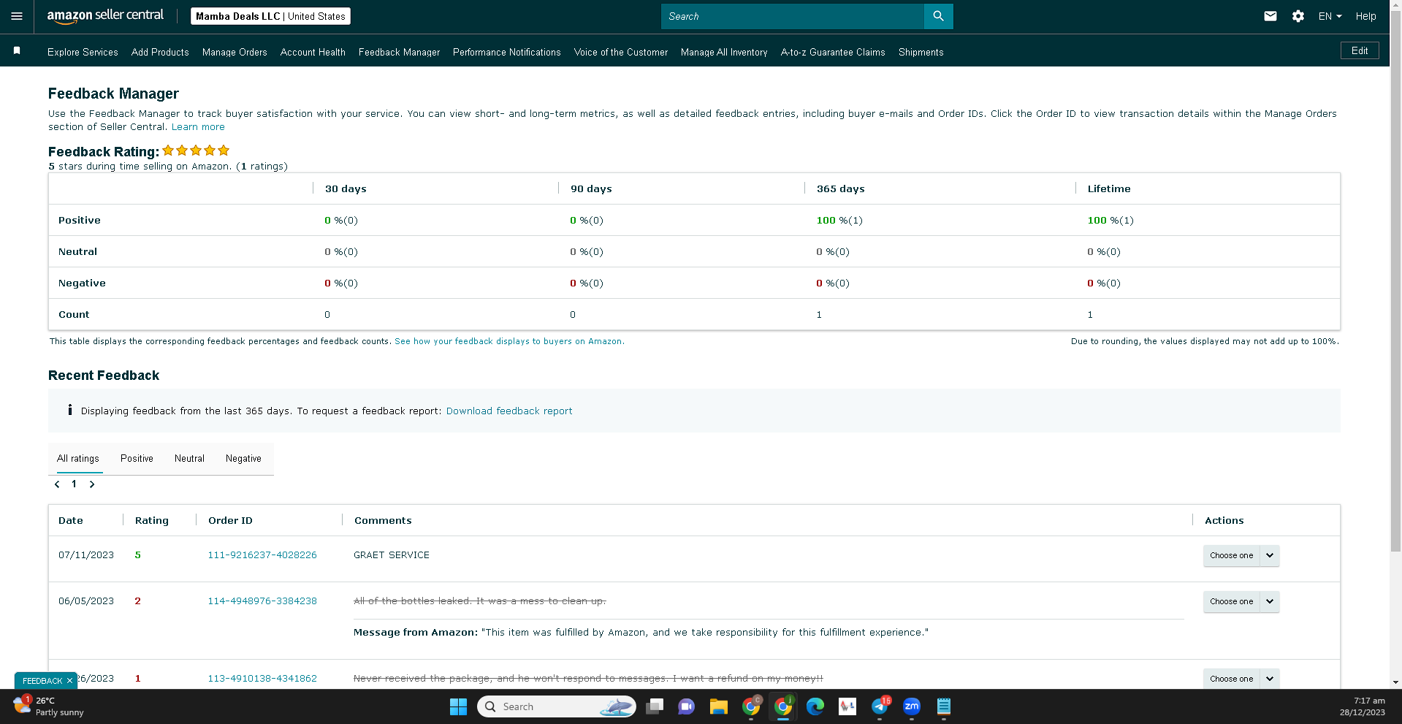1402x724 pixels.
Task: Click page number 1 in pagination
Action: tap(74, 484)
